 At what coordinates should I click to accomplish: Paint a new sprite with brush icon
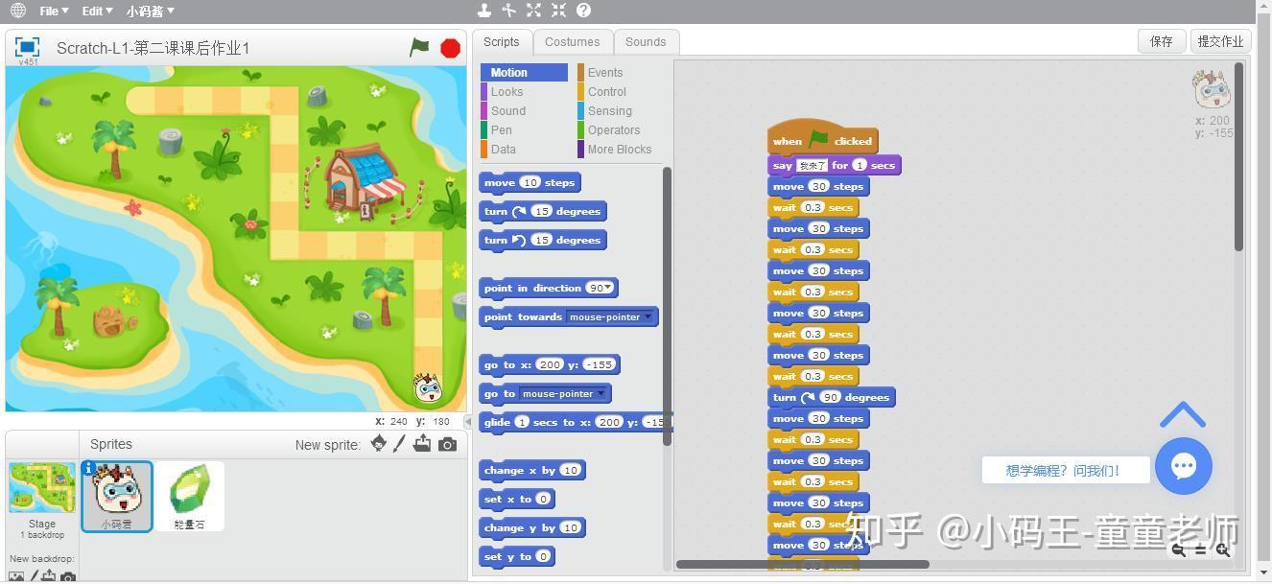(400, 444)
